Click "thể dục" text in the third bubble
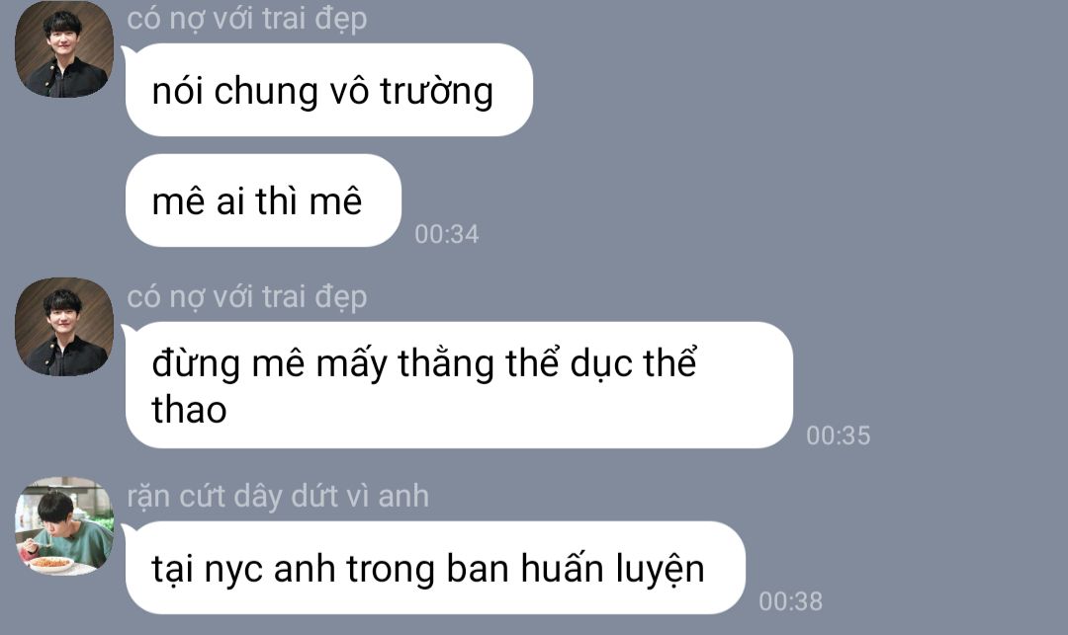Viewport: 1068px width, 635px height. (568, 363)
